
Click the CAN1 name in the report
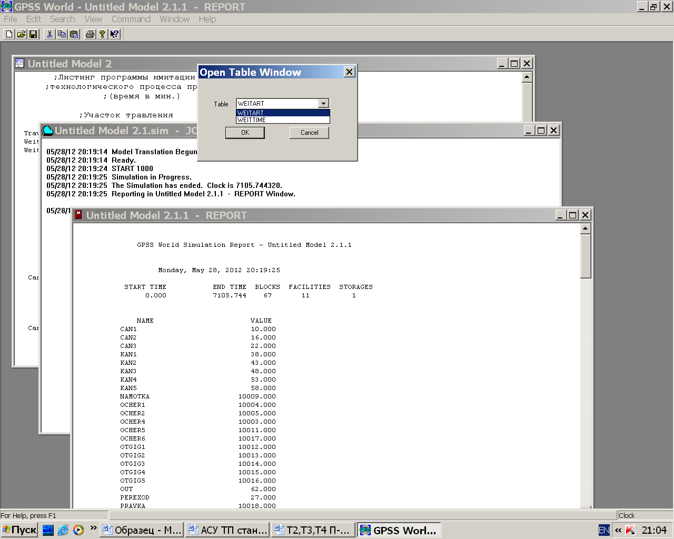coord(128,329)
